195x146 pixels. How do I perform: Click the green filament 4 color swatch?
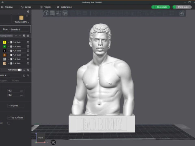pyautogui.click(x=4, y=47)
